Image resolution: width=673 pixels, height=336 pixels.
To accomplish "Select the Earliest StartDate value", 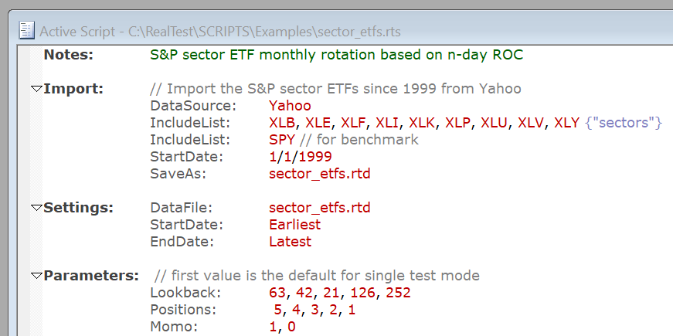I will (x=294, y=225).
